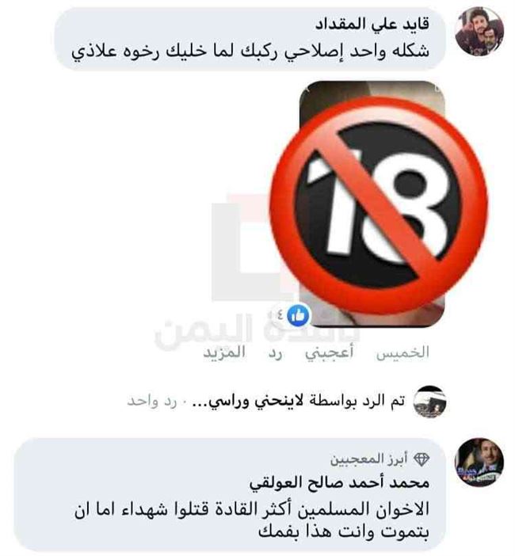Like the comment with أعجبني
This screenshot has width=515, height=556.
[329, 352]
